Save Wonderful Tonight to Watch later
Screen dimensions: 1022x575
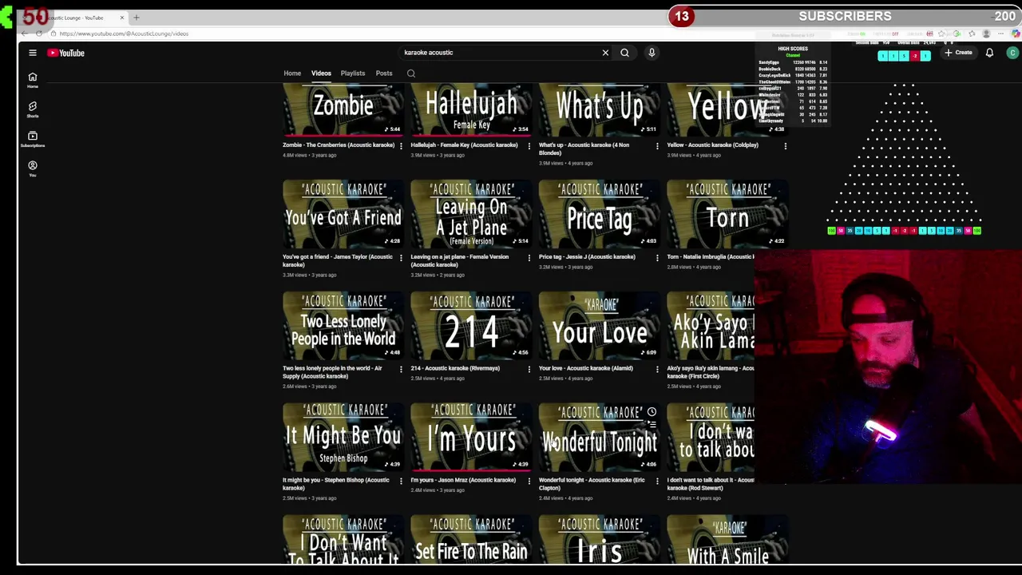652,412
